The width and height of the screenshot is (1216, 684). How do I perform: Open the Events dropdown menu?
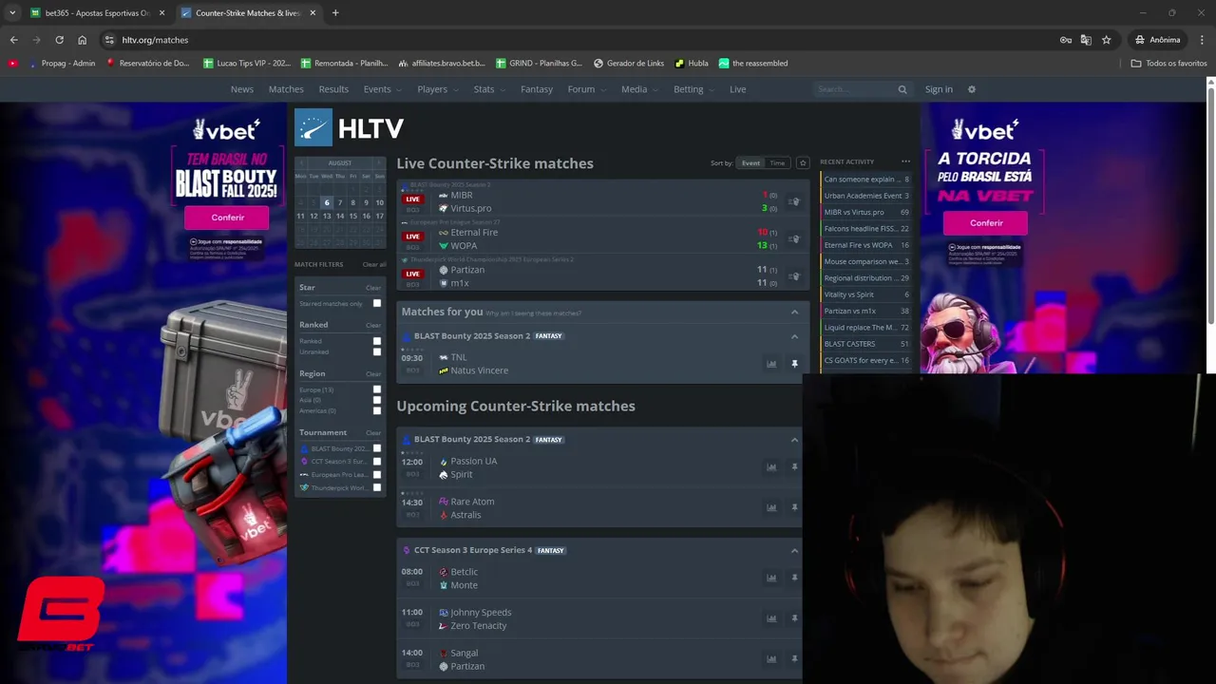pos(381,89)
